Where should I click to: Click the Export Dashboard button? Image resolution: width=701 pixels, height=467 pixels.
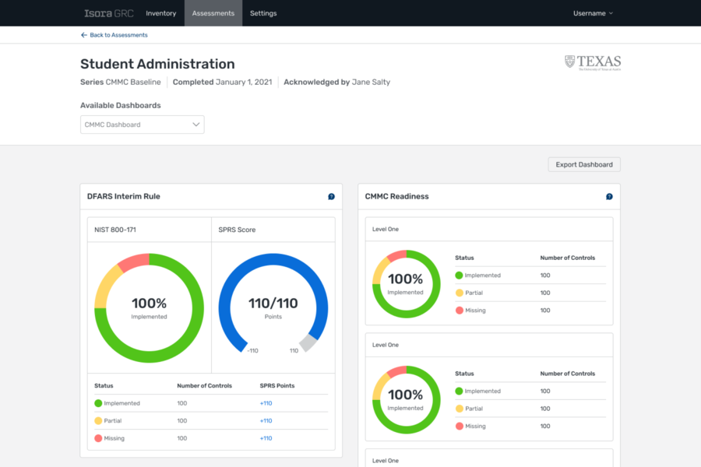coord(584,164)
